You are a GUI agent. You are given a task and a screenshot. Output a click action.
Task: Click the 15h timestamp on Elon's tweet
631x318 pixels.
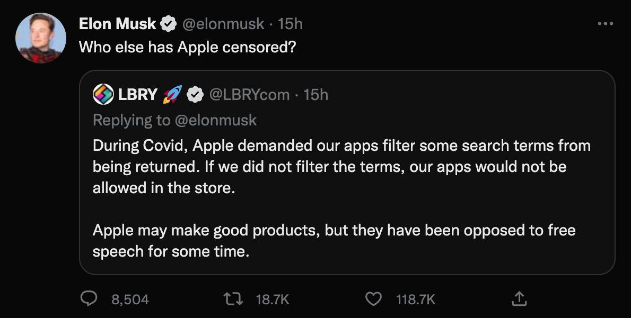292,23
